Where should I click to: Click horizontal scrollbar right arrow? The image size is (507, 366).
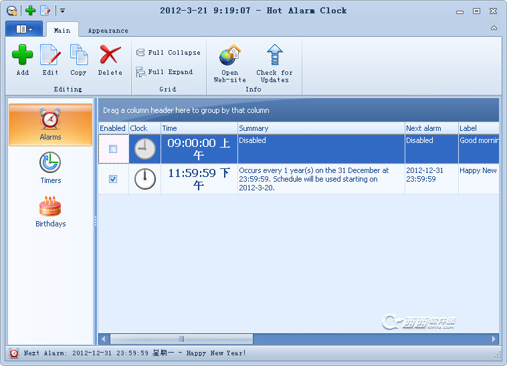(x=494, y=339)
